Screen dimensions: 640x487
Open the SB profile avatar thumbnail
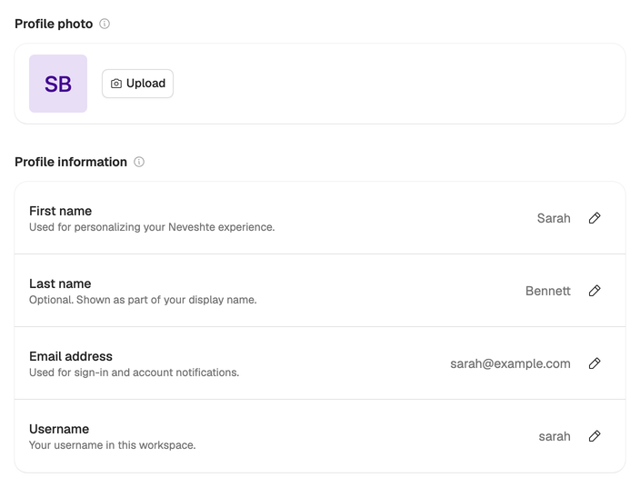point(58,84)
